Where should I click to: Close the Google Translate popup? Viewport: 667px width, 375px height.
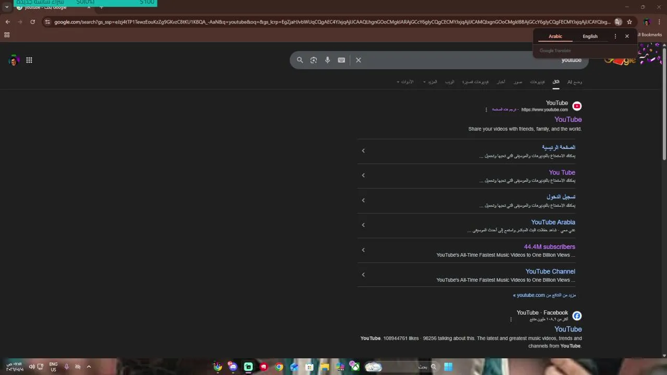[627, 36]
